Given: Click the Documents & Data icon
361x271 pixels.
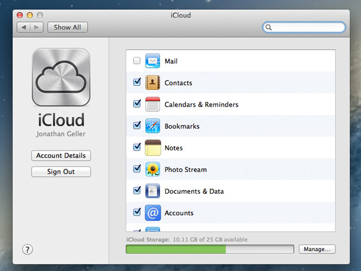Looking at the screenshot, I should 152,191.
